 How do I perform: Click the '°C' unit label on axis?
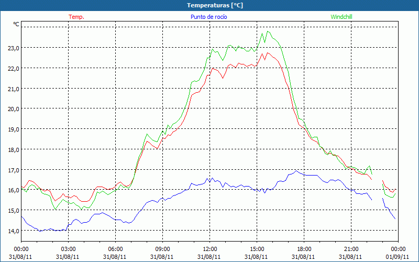[16, 24]
